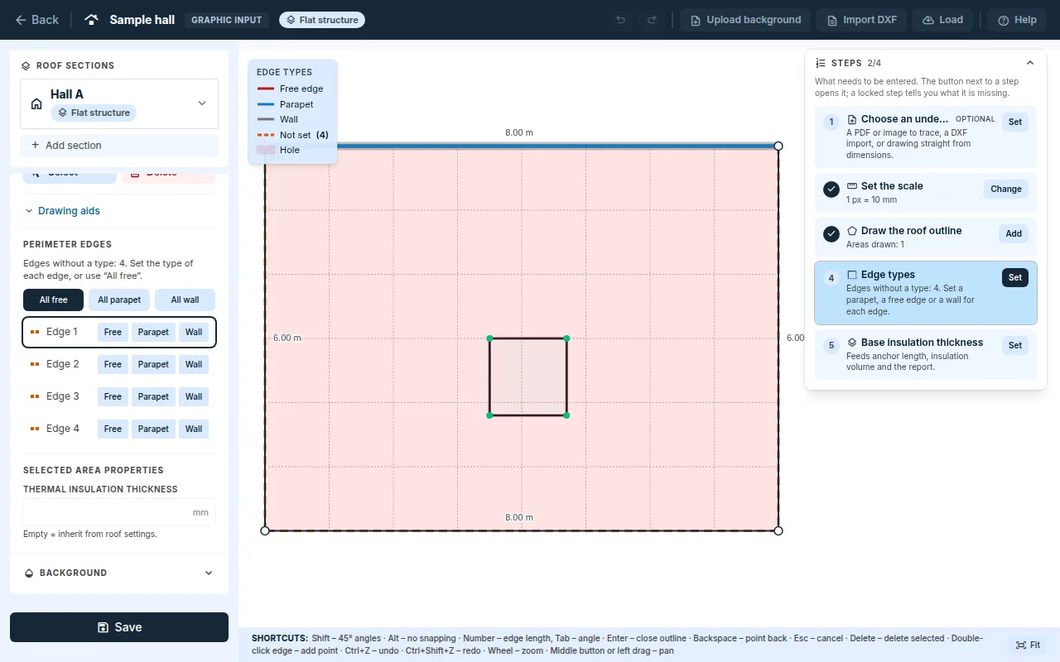The image size is (1060, 662).
Task: Click the Fit view button
Action: [x=1028, y=645]
